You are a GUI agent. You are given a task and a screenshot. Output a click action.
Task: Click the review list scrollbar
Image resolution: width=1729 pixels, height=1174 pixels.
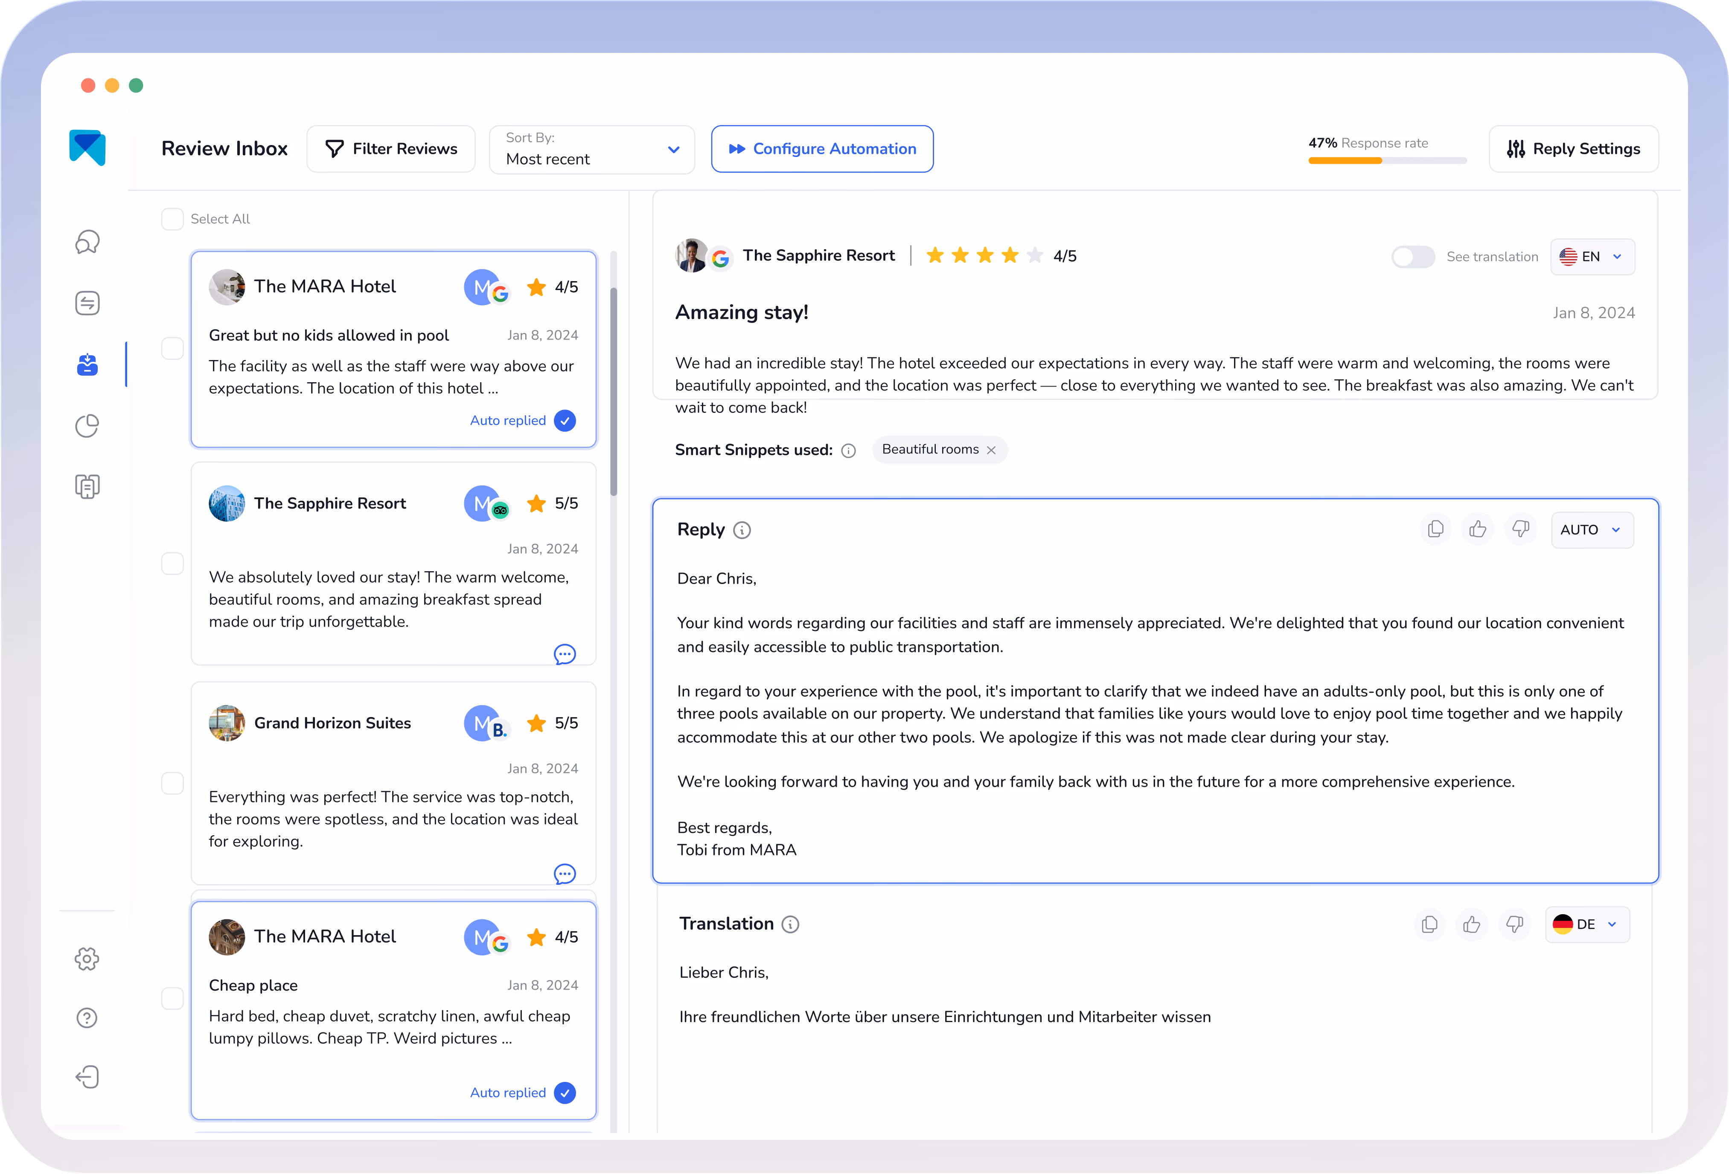click(614, 391)
